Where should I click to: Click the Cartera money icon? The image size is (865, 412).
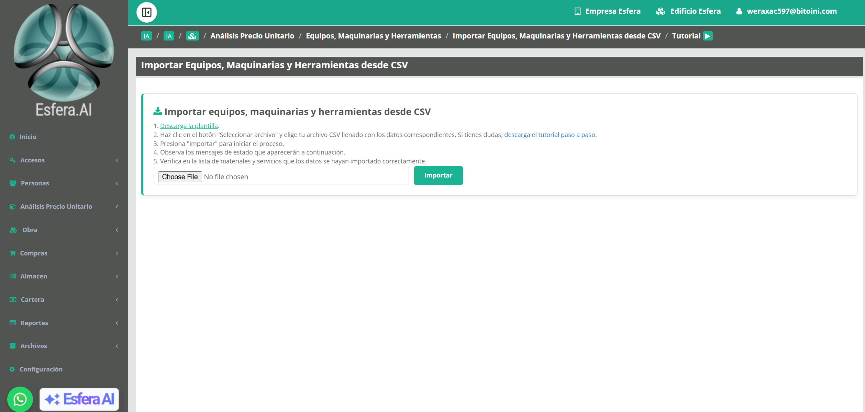[13, 299]
